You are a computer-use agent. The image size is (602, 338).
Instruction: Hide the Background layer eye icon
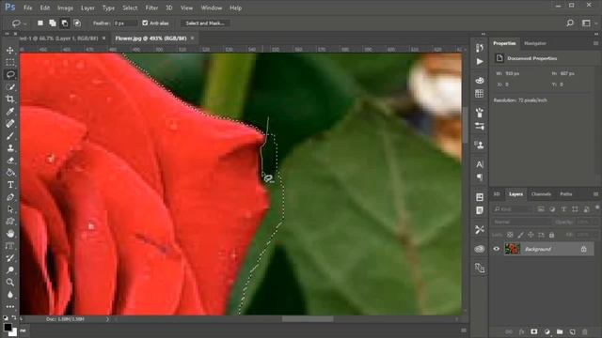(497, 249)
